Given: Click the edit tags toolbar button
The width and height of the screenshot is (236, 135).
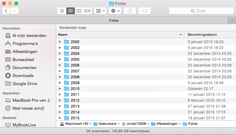Looking at the screenshot, I should click(x=144, y=11).
